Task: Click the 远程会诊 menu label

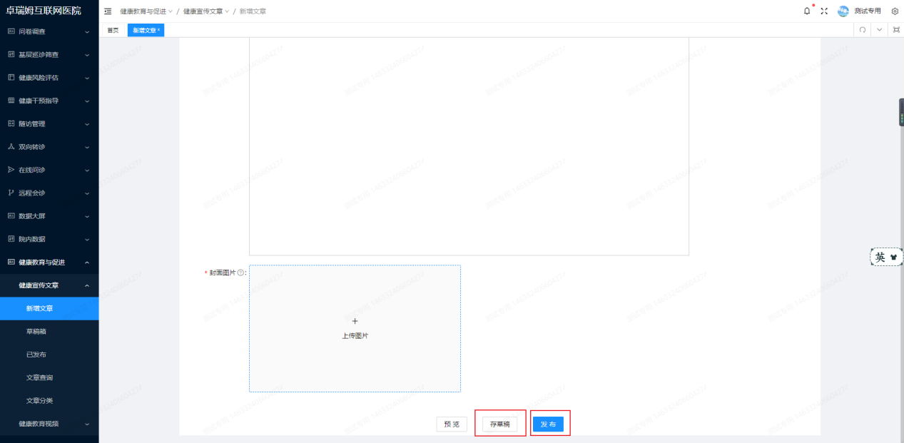Action: [31, 193]
